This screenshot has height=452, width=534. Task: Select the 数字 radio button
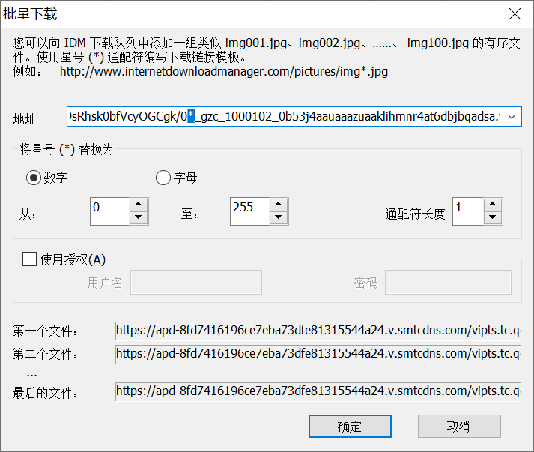coord(34,178)
